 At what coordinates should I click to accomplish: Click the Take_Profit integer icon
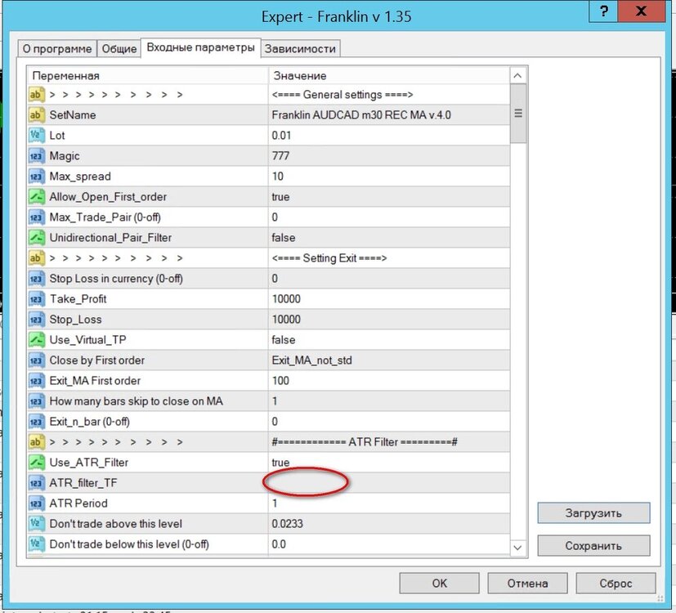36,299
